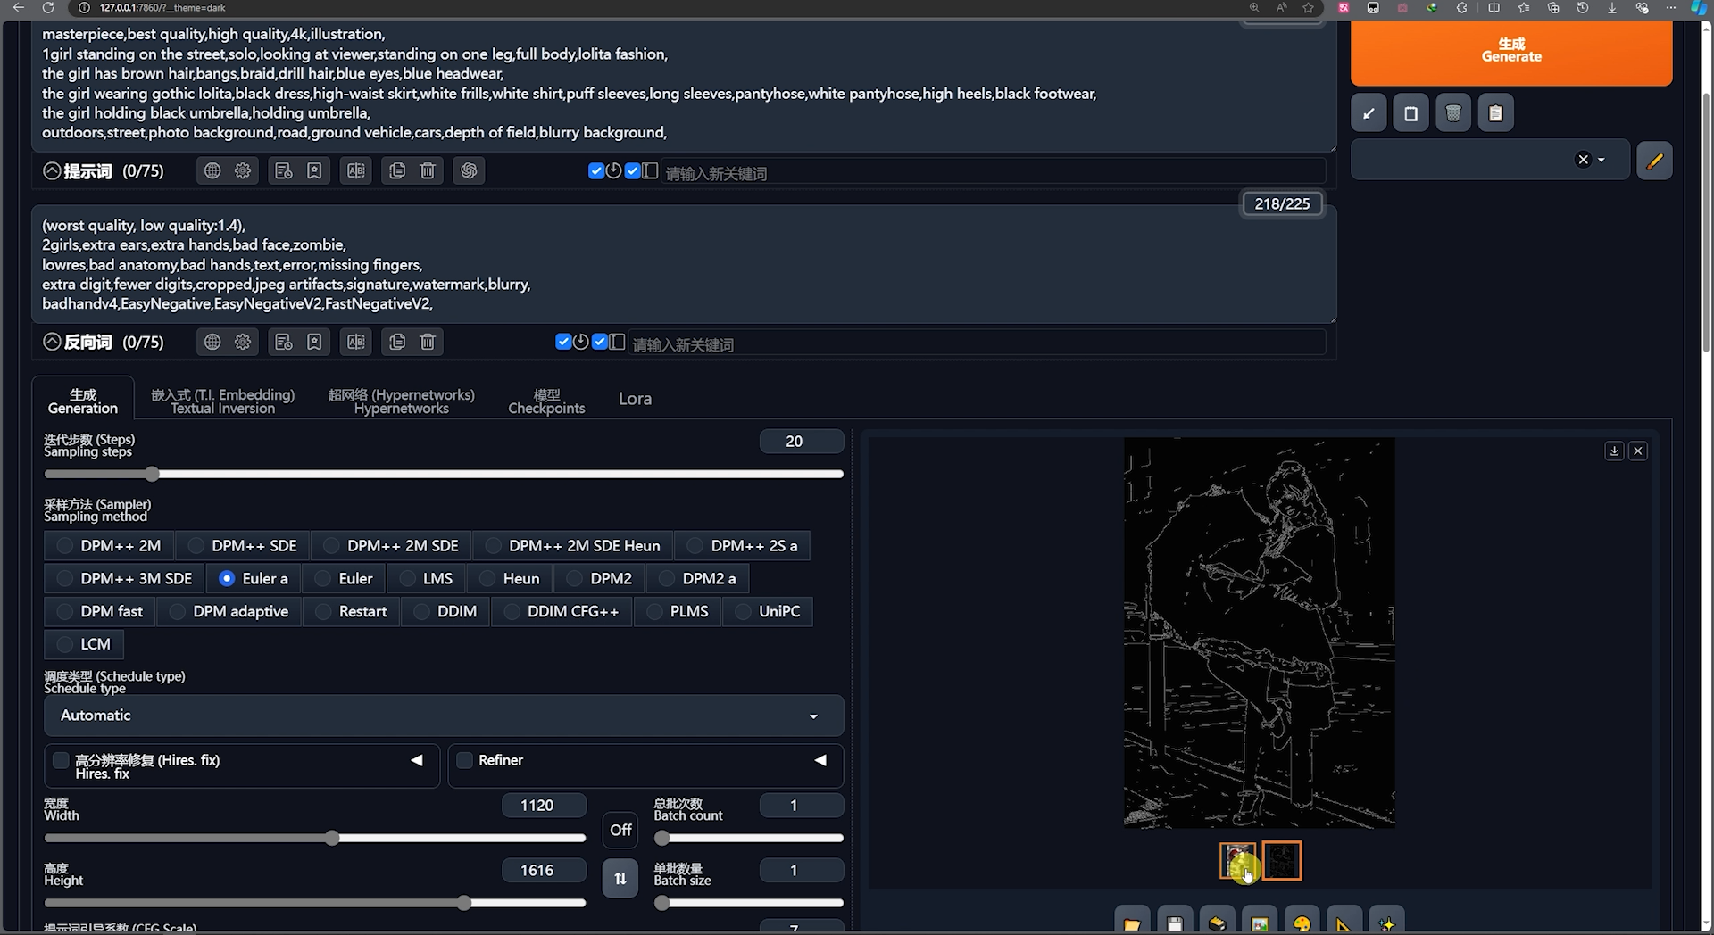Expand the Hires. fix section arrow
Screen dimensions: 1714x935
click(417, 760)
